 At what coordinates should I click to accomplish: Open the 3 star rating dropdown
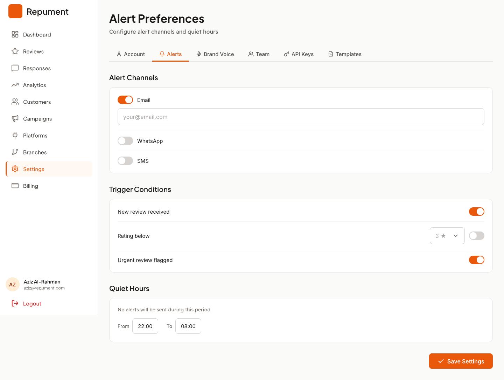click(x=447, y=236)
